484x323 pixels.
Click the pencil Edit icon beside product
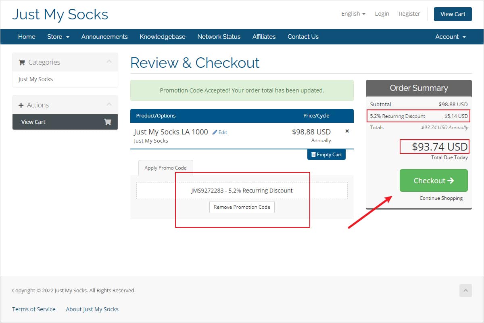215,132
